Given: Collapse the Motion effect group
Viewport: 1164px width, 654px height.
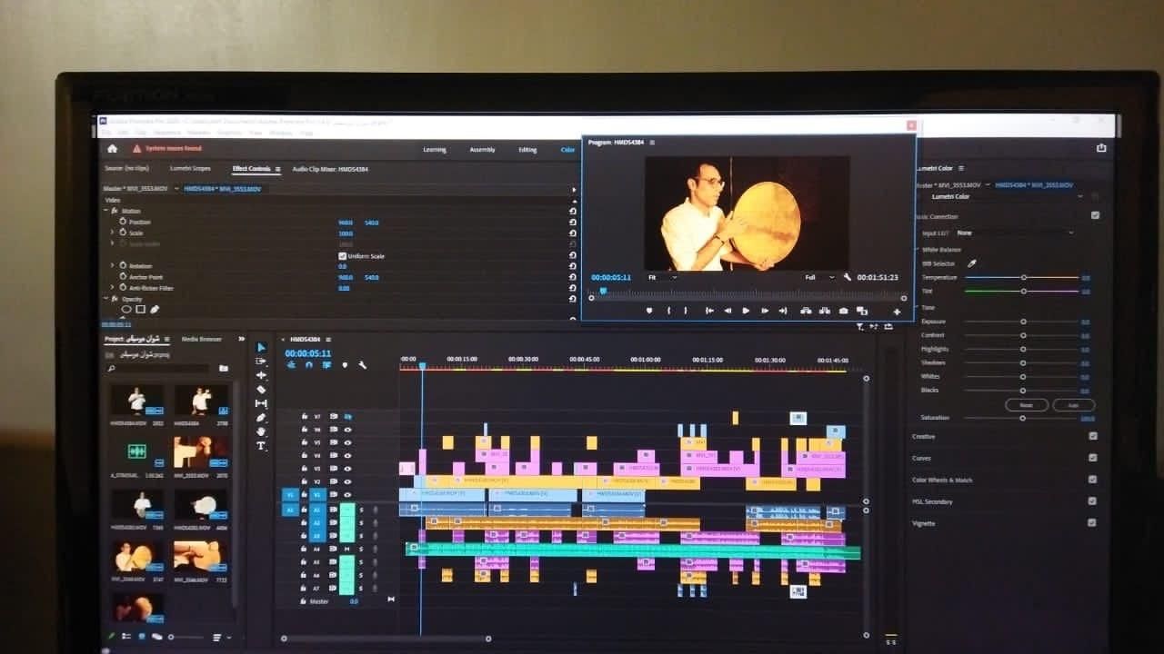Looking at the screenshot, I should 106,211.
